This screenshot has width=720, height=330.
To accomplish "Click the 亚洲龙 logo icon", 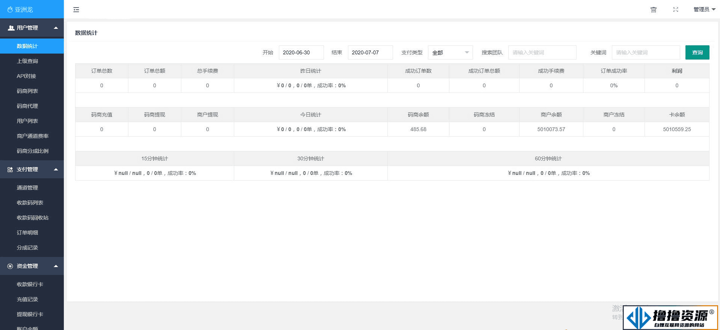I will click(x=10, y=9).
